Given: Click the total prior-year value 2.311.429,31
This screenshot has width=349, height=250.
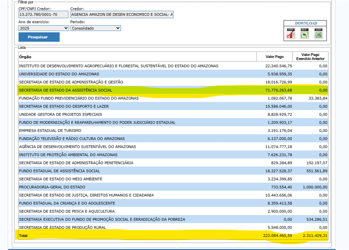Looking at the screenshot, I should [315, 236].
